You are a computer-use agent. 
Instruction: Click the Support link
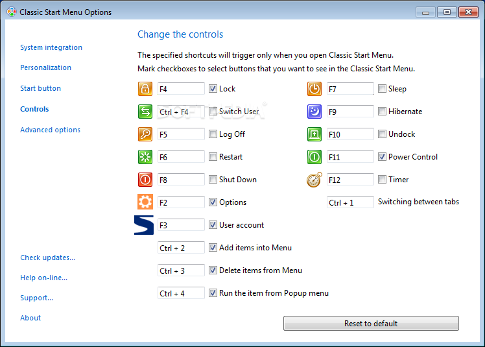click(x=36, y=298)
